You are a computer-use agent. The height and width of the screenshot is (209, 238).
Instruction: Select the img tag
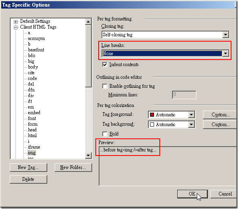tap(31, 153)
